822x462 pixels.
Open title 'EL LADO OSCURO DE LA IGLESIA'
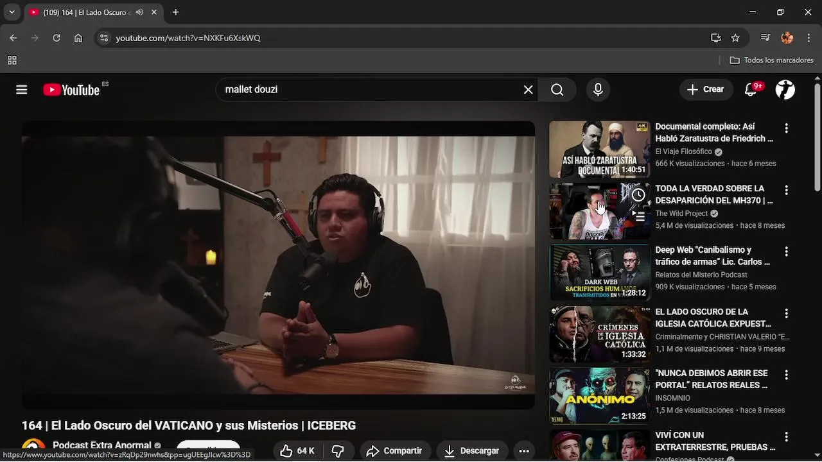(x=713, y=318)
